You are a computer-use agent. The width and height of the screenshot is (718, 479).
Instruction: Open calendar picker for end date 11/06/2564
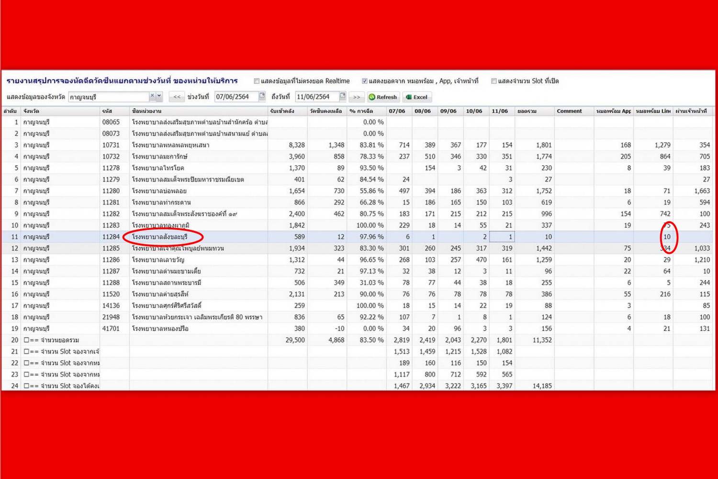pyautogui.click(x=343, y=96)
